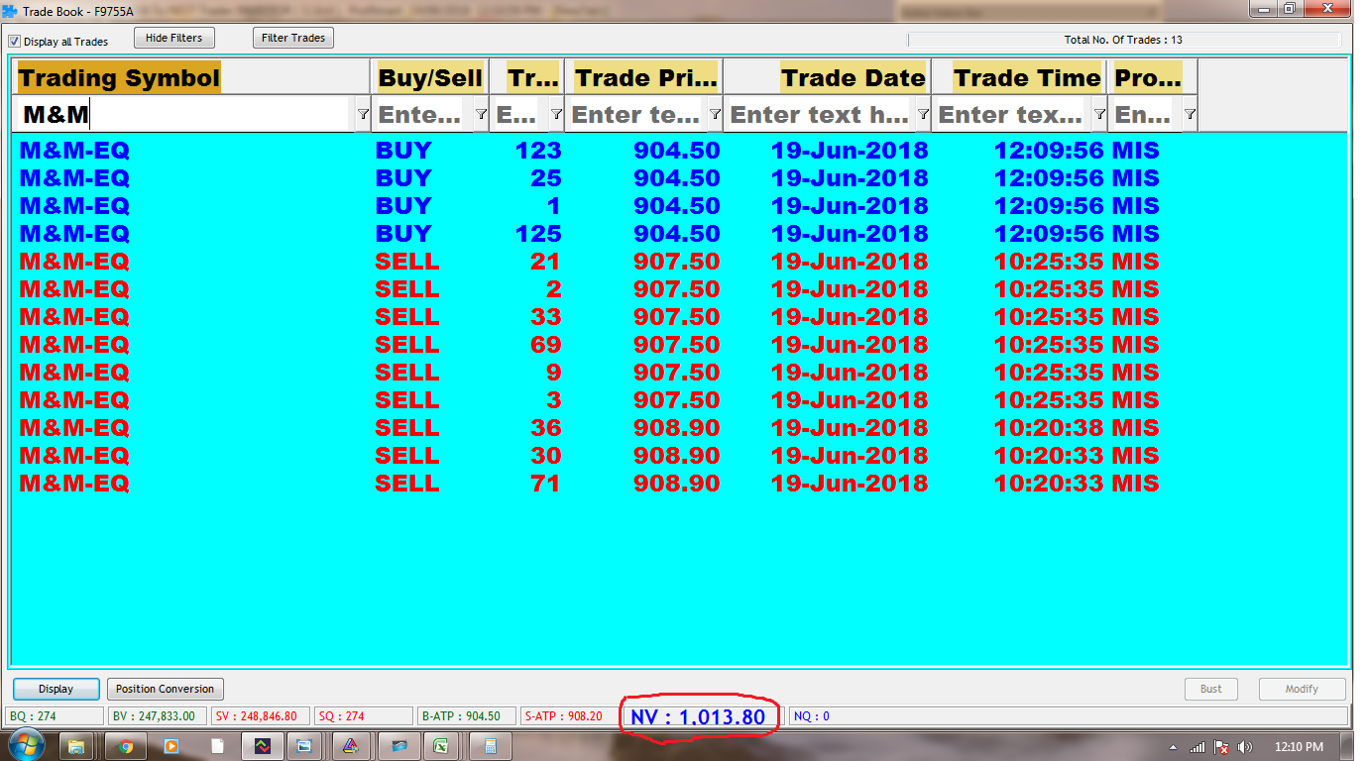Click the truncated Tr... quantity column header

tap(527, 77)
